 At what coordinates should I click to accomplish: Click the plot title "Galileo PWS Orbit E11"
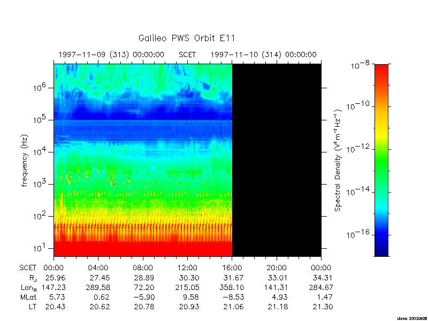pos(187,38)
